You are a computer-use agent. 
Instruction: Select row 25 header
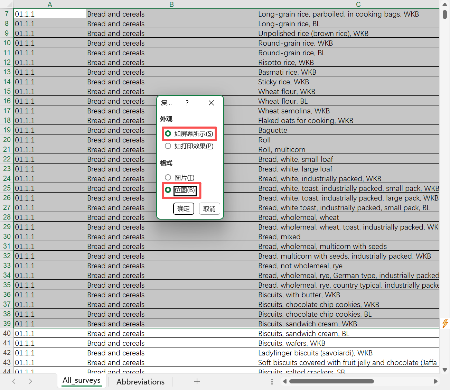tap(7, 188)
